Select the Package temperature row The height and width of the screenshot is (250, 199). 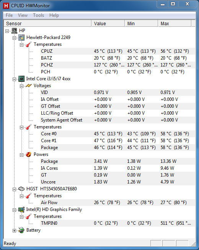117,148
